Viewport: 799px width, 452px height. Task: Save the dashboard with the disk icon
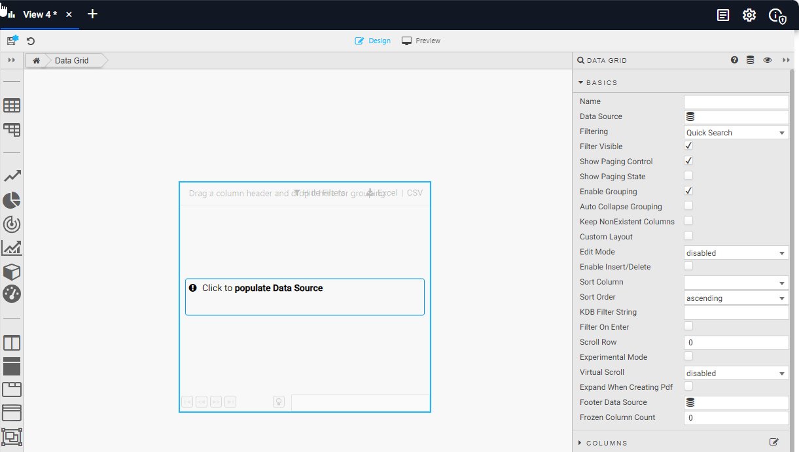click(x=12, y=41)
